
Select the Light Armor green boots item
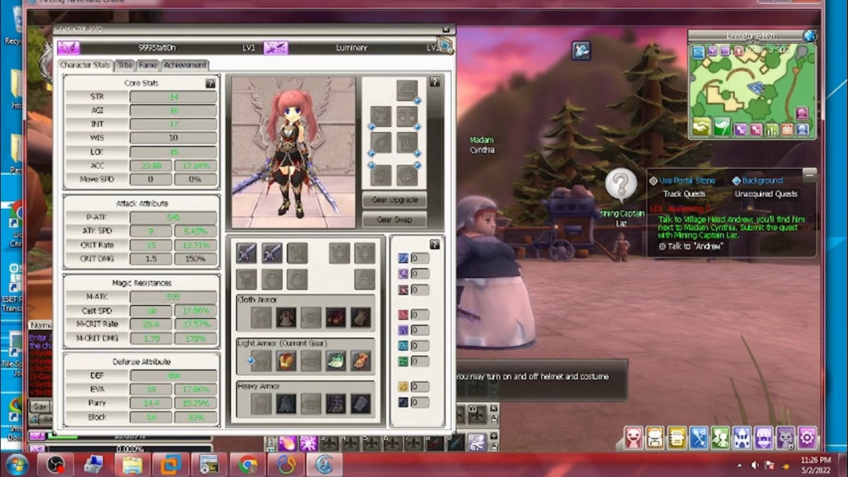click(x=336, y=361)
